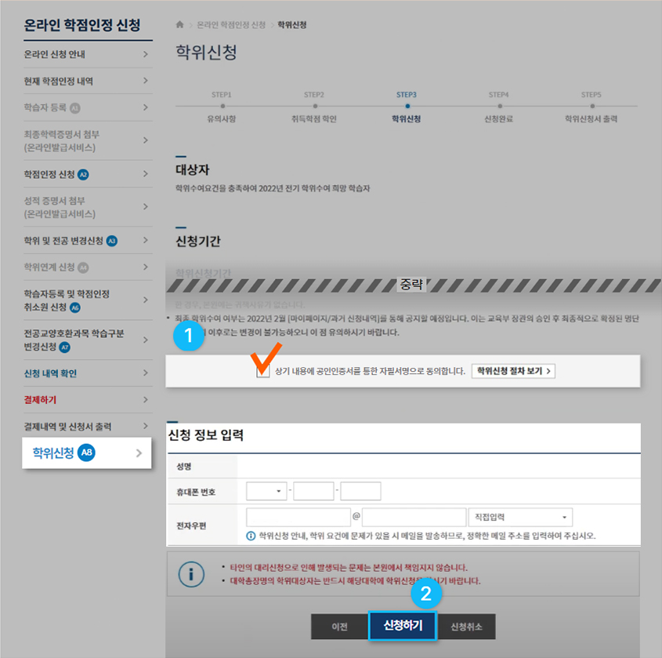Click the first email address input field
Image resolution: width=662 pixels, height=658 pixels.
click(298, 517)
